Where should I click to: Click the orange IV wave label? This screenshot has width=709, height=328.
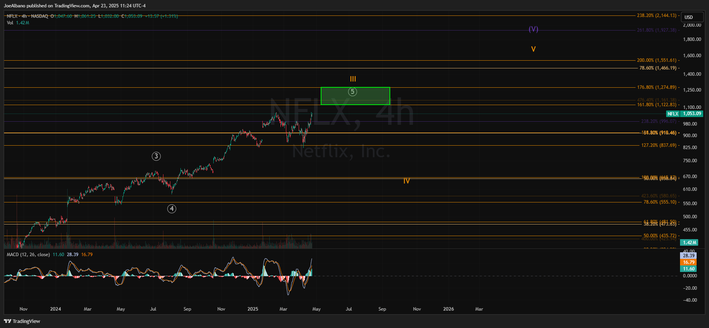coord(406,181)
